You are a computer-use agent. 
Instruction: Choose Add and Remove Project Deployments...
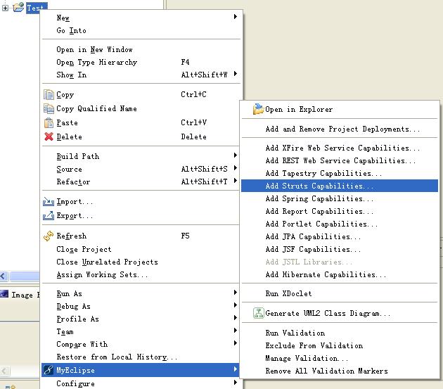(340, 129)
